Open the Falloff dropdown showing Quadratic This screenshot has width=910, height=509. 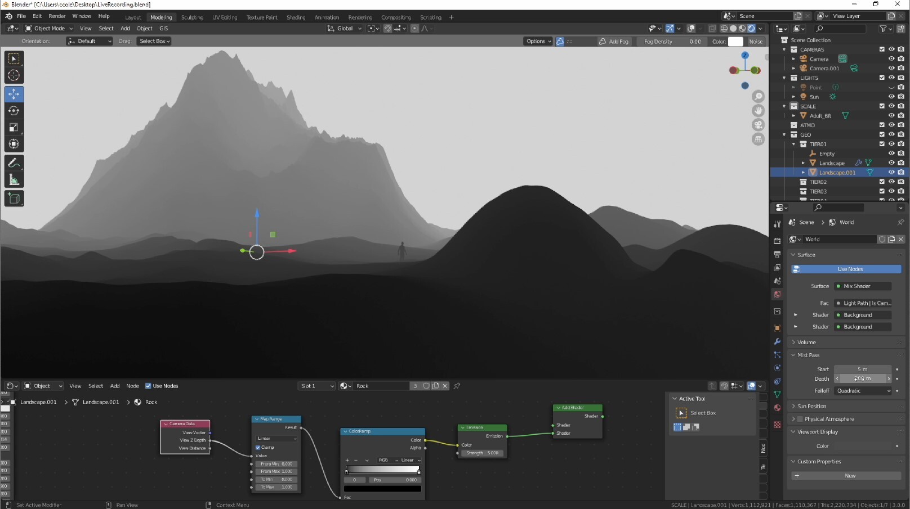pos(863,390)
